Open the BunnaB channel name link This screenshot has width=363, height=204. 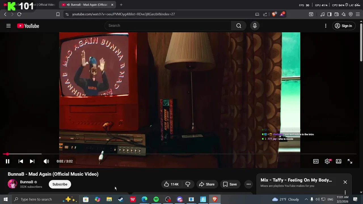pos(27,182)
